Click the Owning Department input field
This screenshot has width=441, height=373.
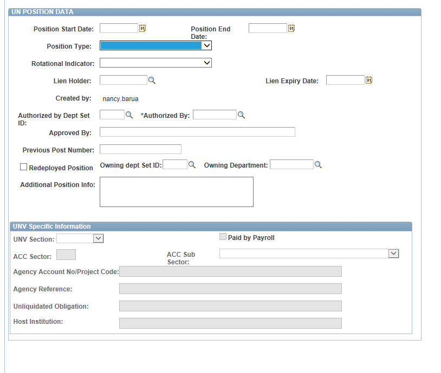(291, 164)
